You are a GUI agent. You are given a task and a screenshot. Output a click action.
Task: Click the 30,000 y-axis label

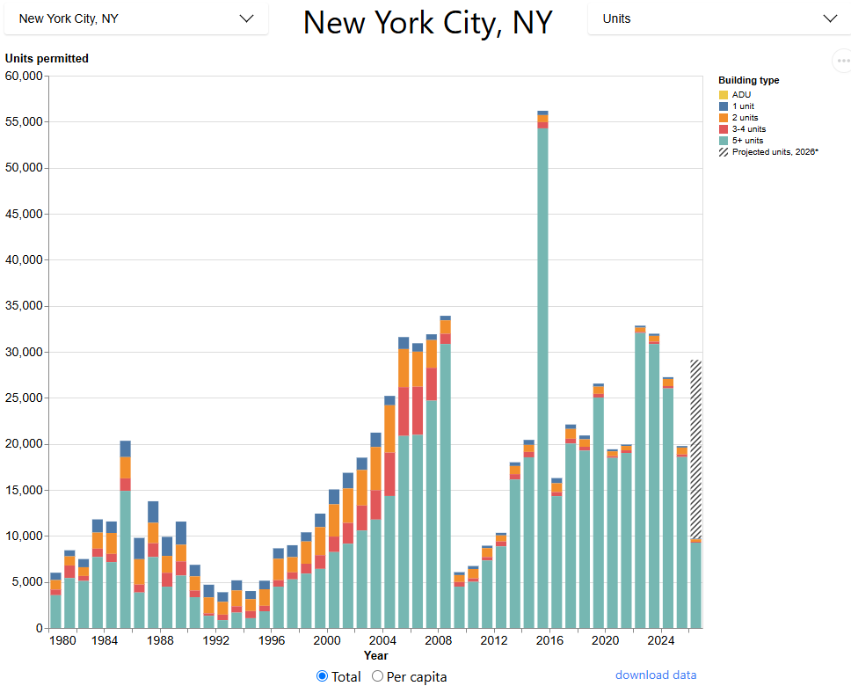tap(24, 352)
